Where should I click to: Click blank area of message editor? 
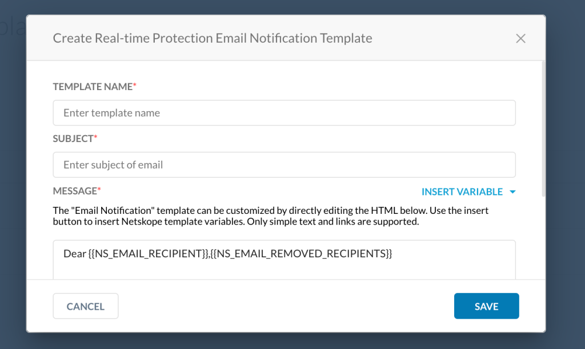click(x=285, y=270)
